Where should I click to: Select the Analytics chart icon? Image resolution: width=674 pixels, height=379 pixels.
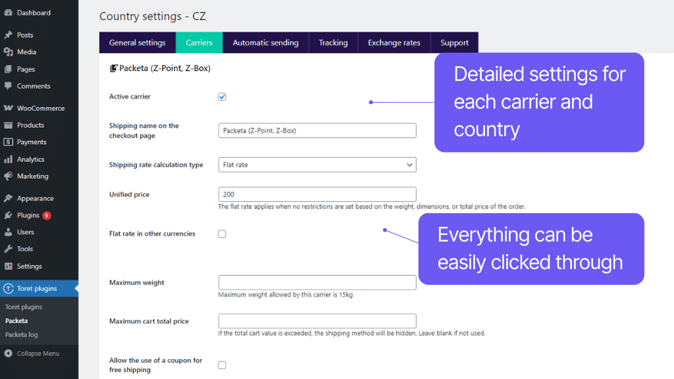(x=8, y=159)
